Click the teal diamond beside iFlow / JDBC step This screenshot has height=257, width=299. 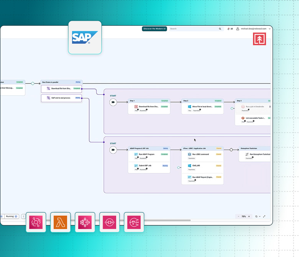[x=179, y=167]
